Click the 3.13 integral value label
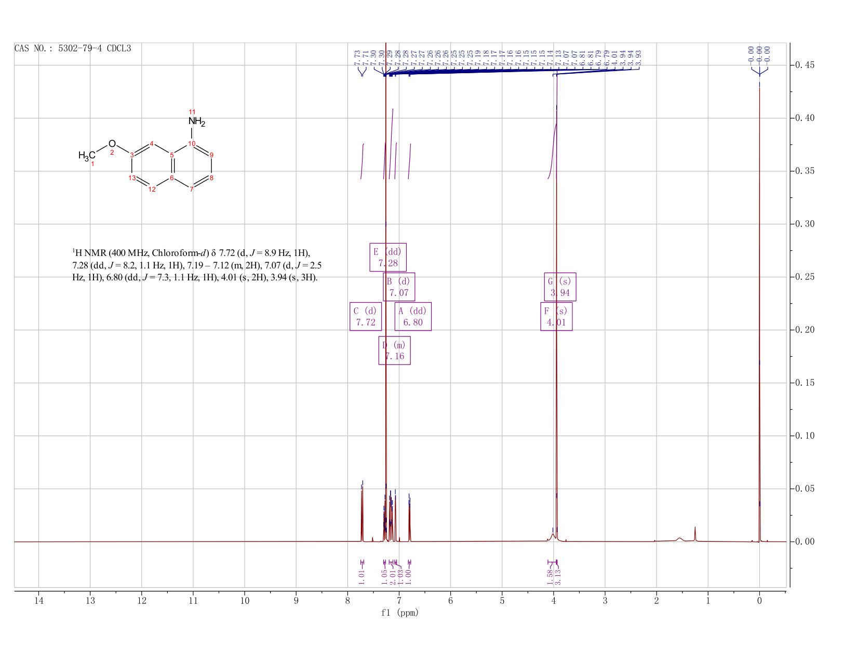This screenshot has height=662, width=857. [558, 575]
